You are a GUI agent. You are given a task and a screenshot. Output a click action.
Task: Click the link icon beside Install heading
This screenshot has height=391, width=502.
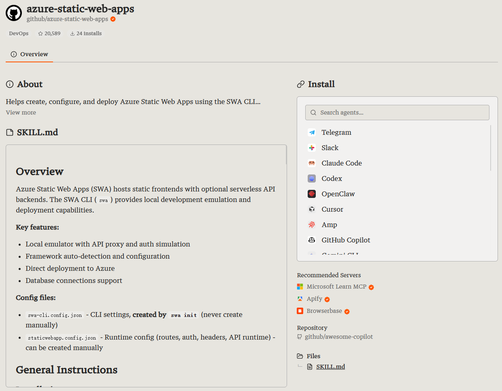click(x=301, y=84)
